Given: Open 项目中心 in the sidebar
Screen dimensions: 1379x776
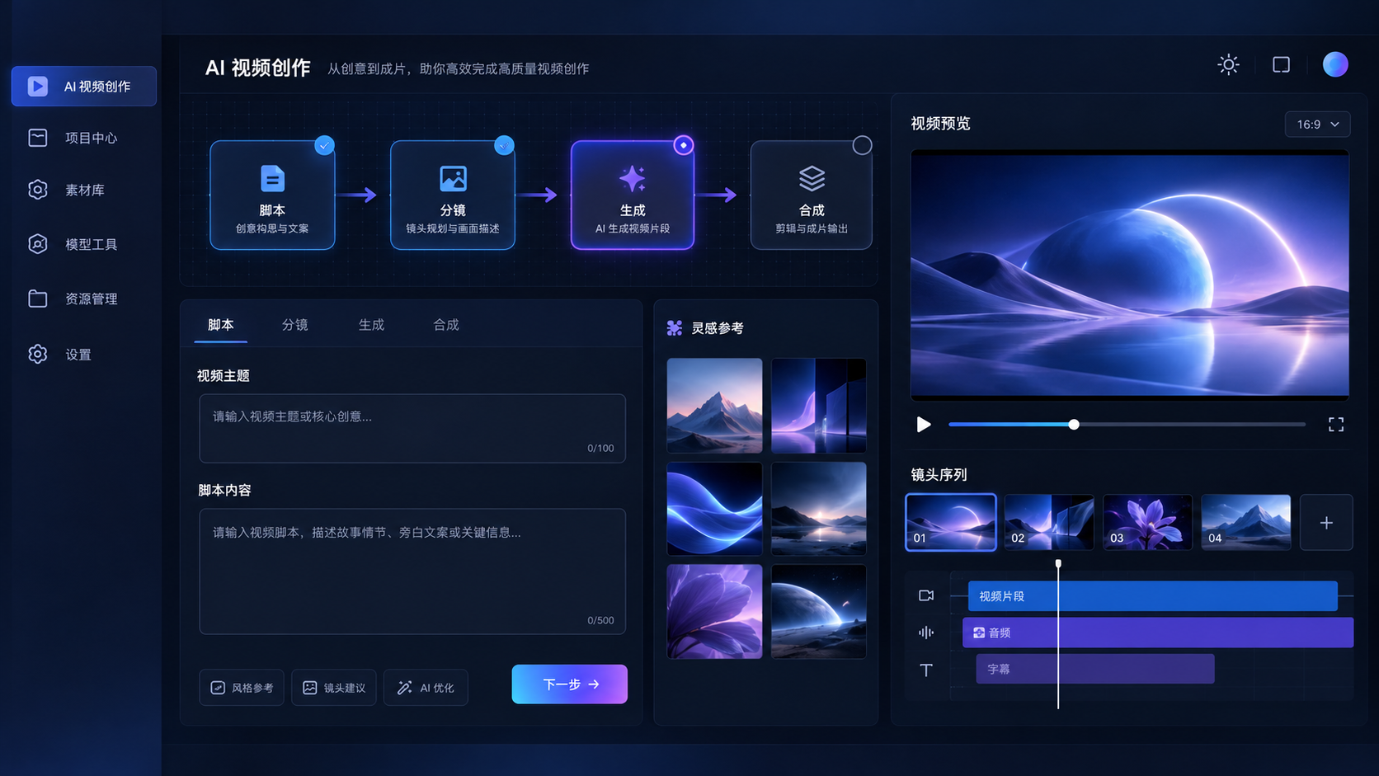Looking at the screenshot, I should point(84,138).
